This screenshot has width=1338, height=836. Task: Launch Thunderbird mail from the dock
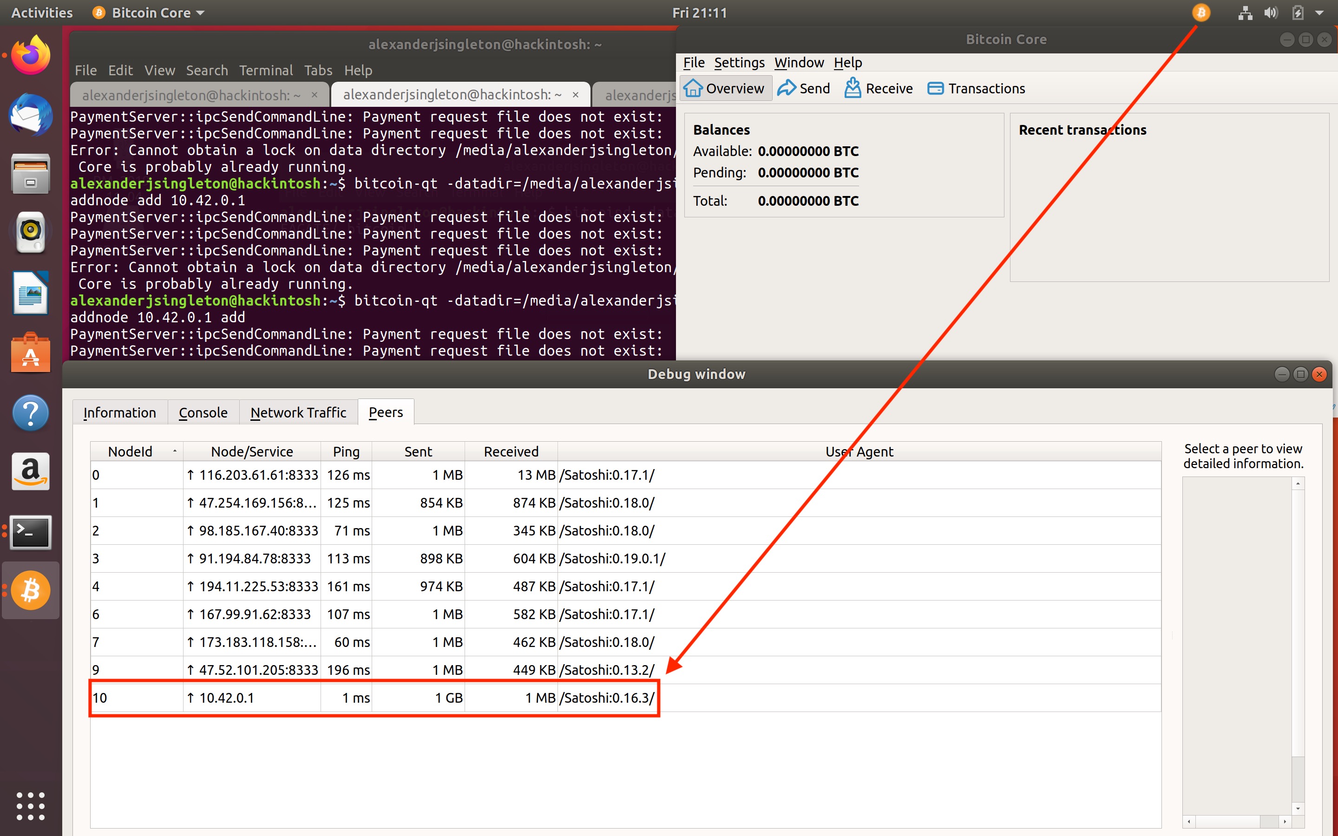point(31,114)
